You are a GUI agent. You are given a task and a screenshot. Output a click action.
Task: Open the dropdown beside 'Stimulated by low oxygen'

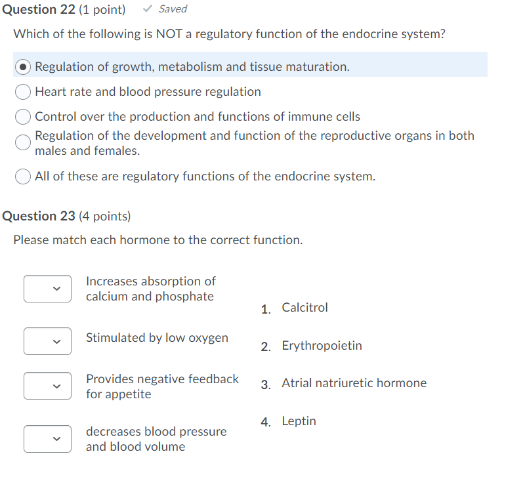[47, 341]
